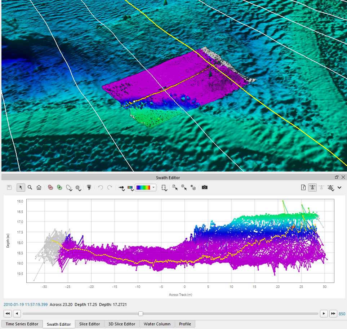Toggle the greyed swath display mode icon
This screenshot has height=329, width=347.
pos(321,187)
